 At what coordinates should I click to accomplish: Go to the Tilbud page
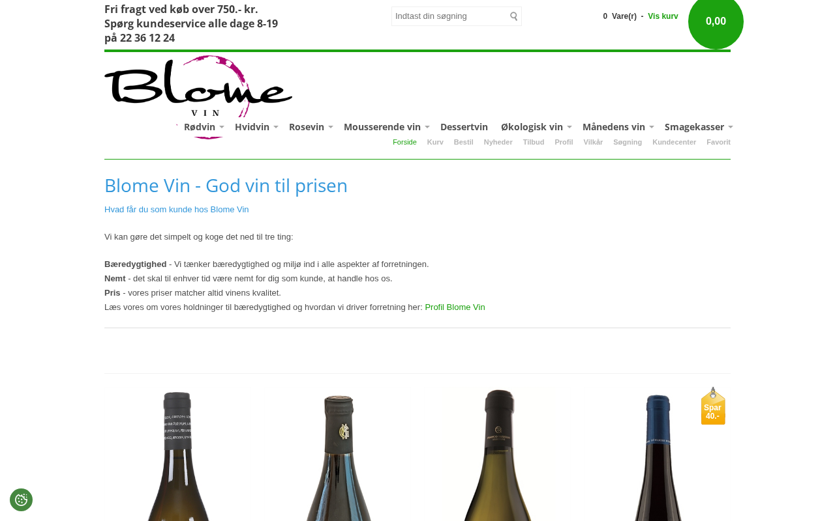[534, 142]
